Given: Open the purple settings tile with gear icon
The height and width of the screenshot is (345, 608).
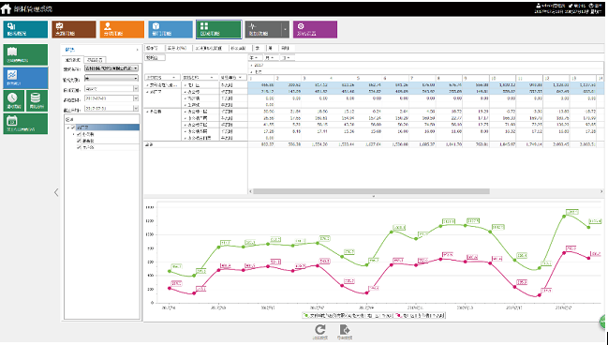Looking at the screenshot, I should (x=315, y=29).
